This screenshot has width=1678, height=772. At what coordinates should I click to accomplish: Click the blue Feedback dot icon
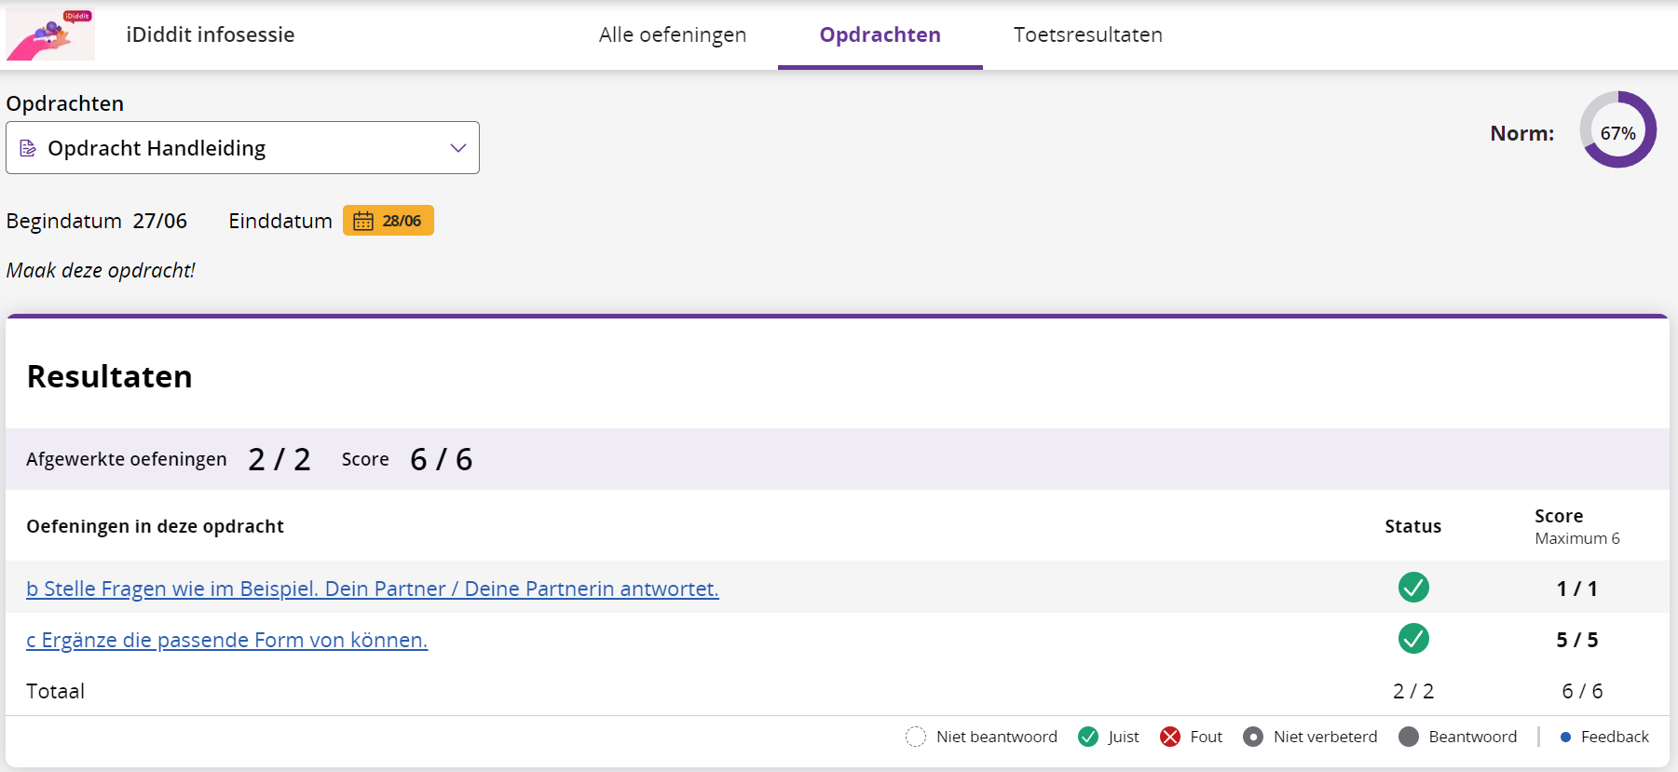1565,737
